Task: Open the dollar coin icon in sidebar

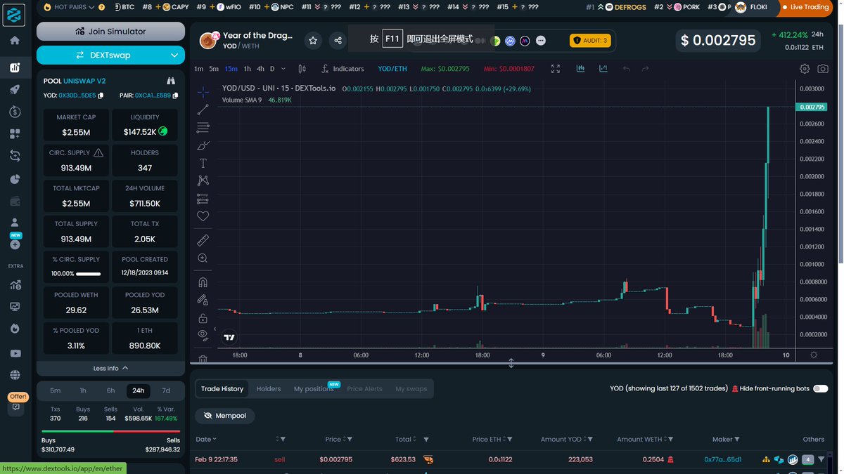Action: (x=15, y=112)
